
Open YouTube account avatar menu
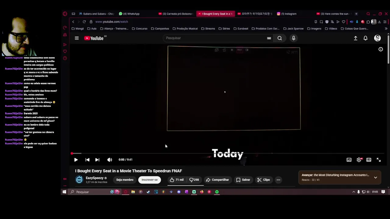coord(378,38)
